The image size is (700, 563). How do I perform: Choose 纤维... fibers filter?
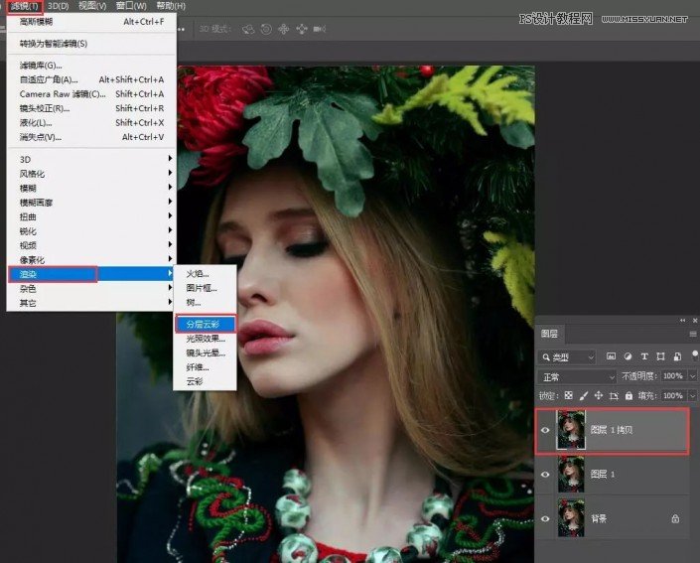[205, 367]
